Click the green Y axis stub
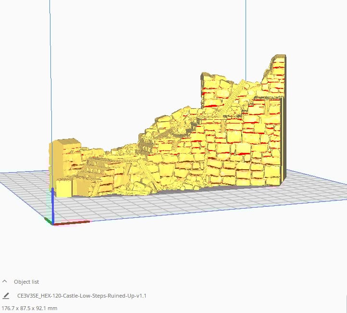Screen dimensions: 347x313 48,220
